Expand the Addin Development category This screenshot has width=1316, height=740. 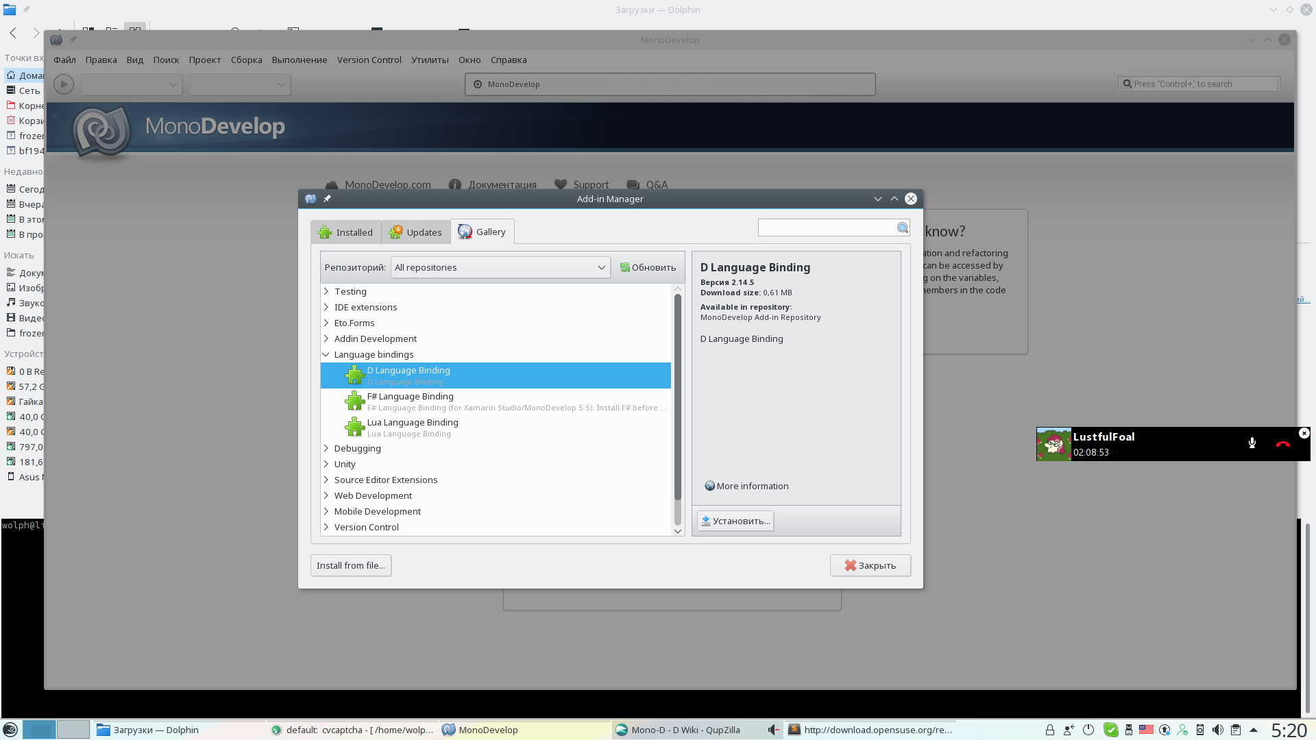[x=326, y=338]
